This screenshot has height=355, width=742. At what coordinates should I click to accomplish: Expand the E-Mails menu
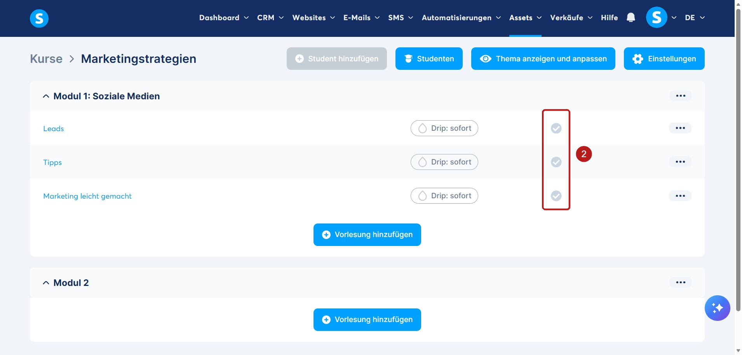point(361,17)
